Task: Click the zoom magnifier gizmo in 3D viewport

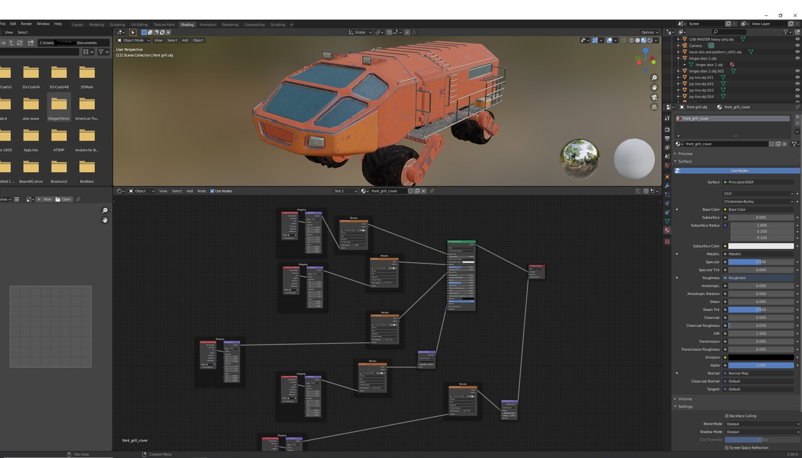Action: [654, 78]
